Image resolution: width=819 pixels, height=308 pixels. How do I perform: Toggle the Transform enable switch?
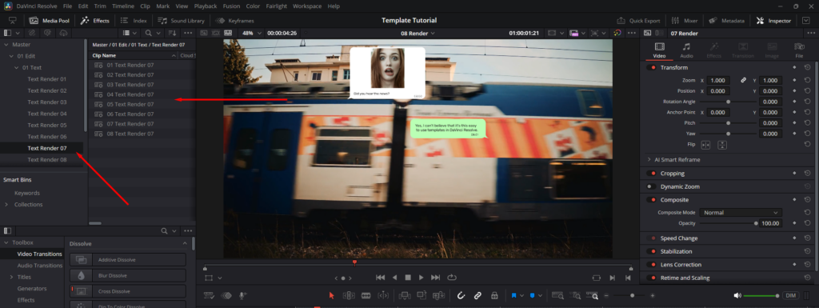coord(651,68)
